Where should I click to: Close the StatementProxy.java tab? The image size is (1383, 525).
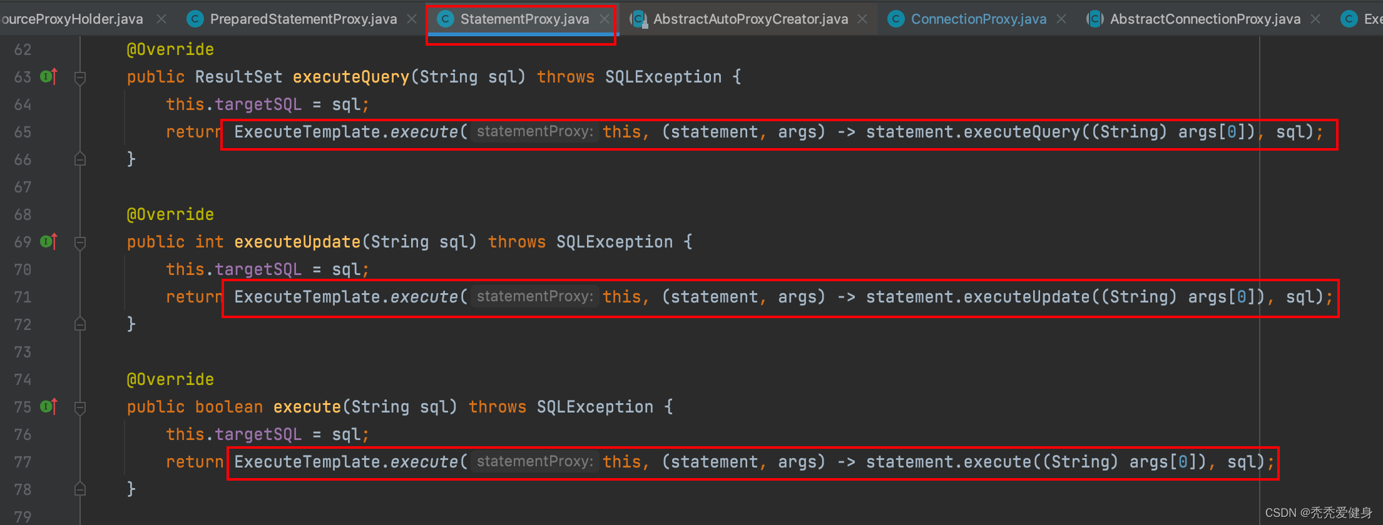click(604, 19)
